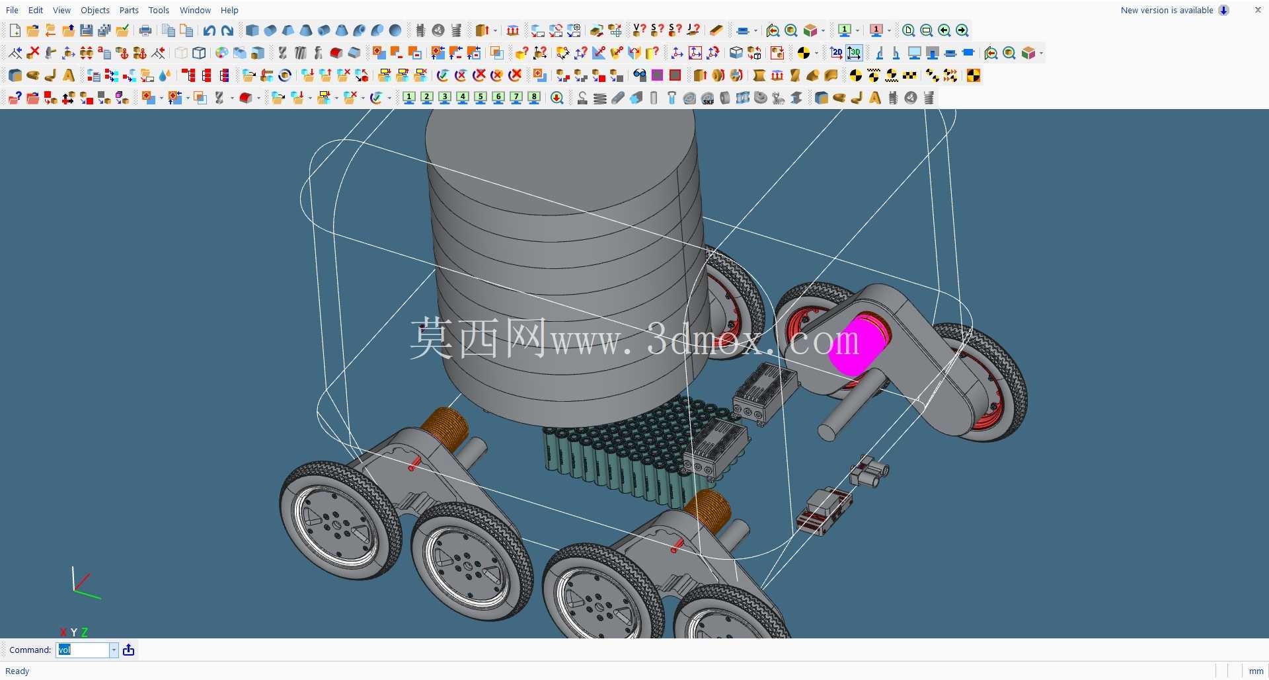Image resolution: width=1269 pixels, height=680 pixels.
Task: Select view number 8 monitor button
Action: pyautogui.click(x=534, y=98)
